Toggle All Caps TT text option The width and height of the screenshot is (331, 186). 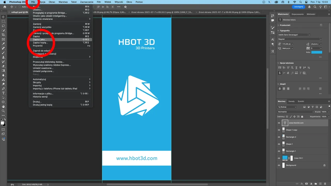coord(280,68)
